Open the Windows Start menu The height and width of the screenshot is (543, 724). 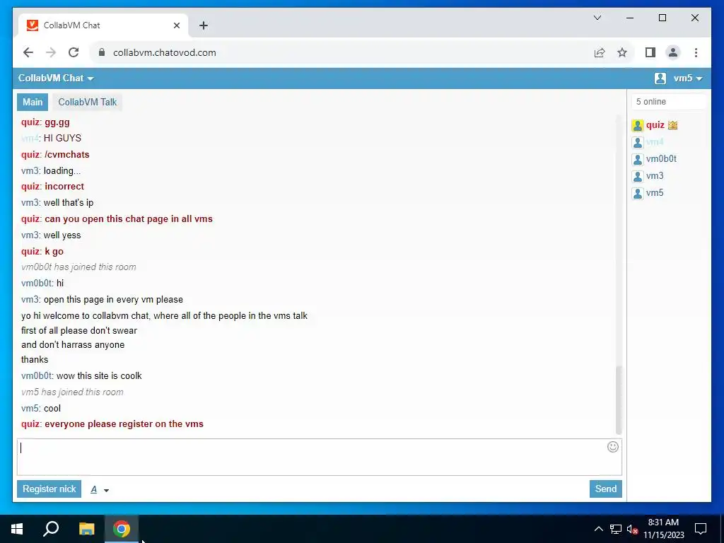pos(17,529)
